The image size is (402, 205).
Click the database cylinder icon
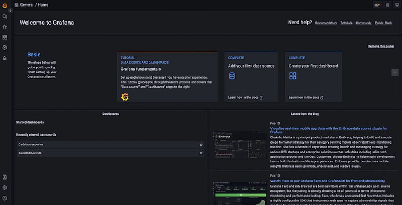coord(232,76)
